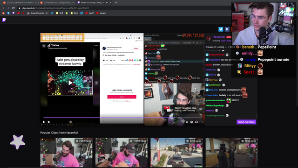Image resolution: width=298 pixels, height=168 pixels.
Task: Open HasanAbi's channel avatar
Action: click(x=209, y=38)
